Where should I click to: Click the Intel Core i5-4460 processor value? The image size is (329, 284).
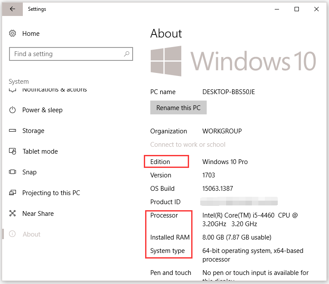250,219
